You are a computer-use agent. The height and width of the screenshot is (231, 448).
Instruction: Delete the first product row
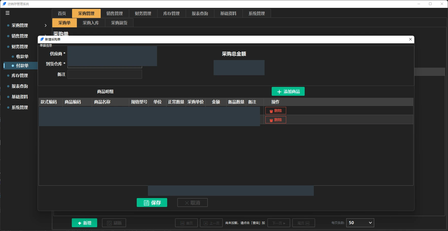click(276, 111)
